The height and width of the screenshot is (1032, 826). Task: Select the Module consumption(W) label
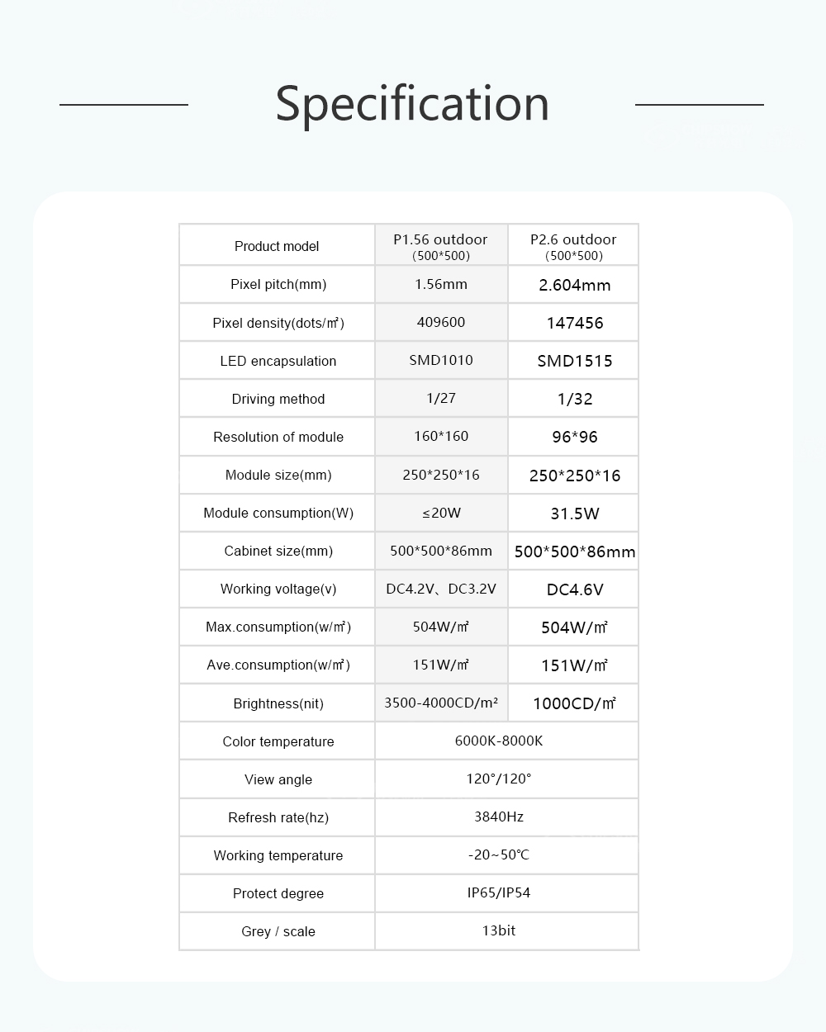click(x=278, y=513)
